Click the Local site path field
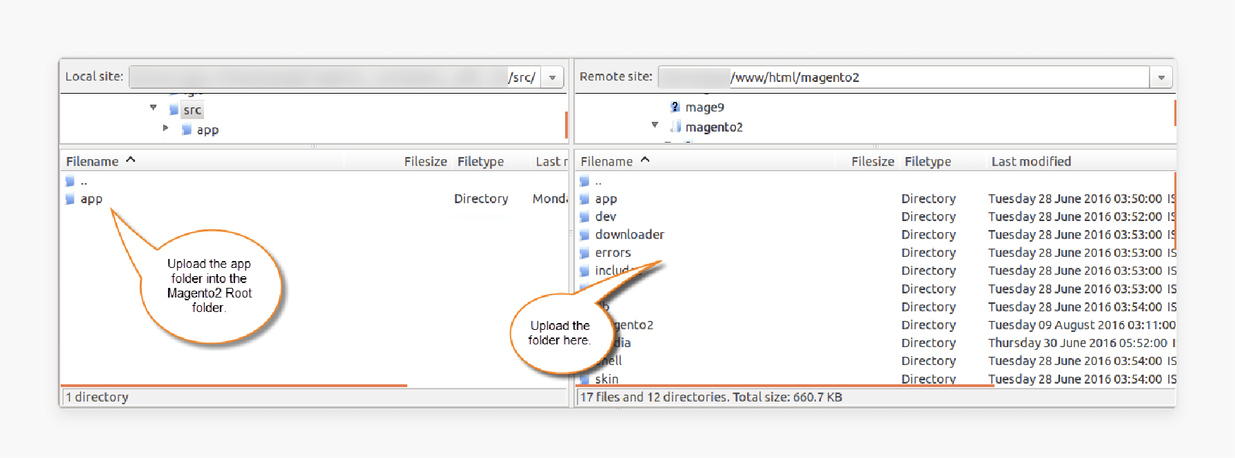This screenshot has height=458, width=1235. click(x=335, y=77)
